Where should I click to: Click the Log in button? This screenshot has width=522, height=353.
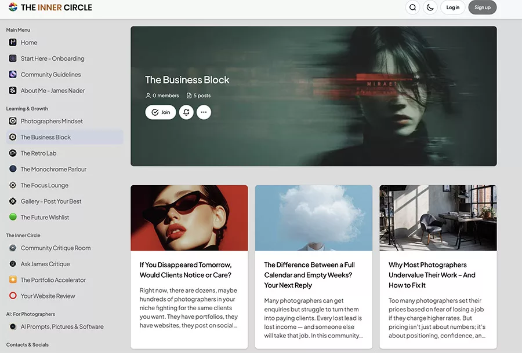pyautogui.click(x=453, y=8)
